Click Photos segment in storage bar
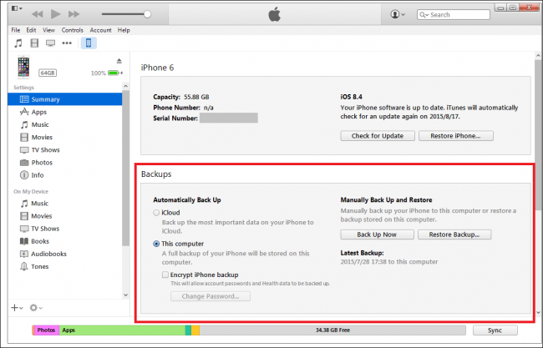Screen dimensions: 543x348 [47, 330]
